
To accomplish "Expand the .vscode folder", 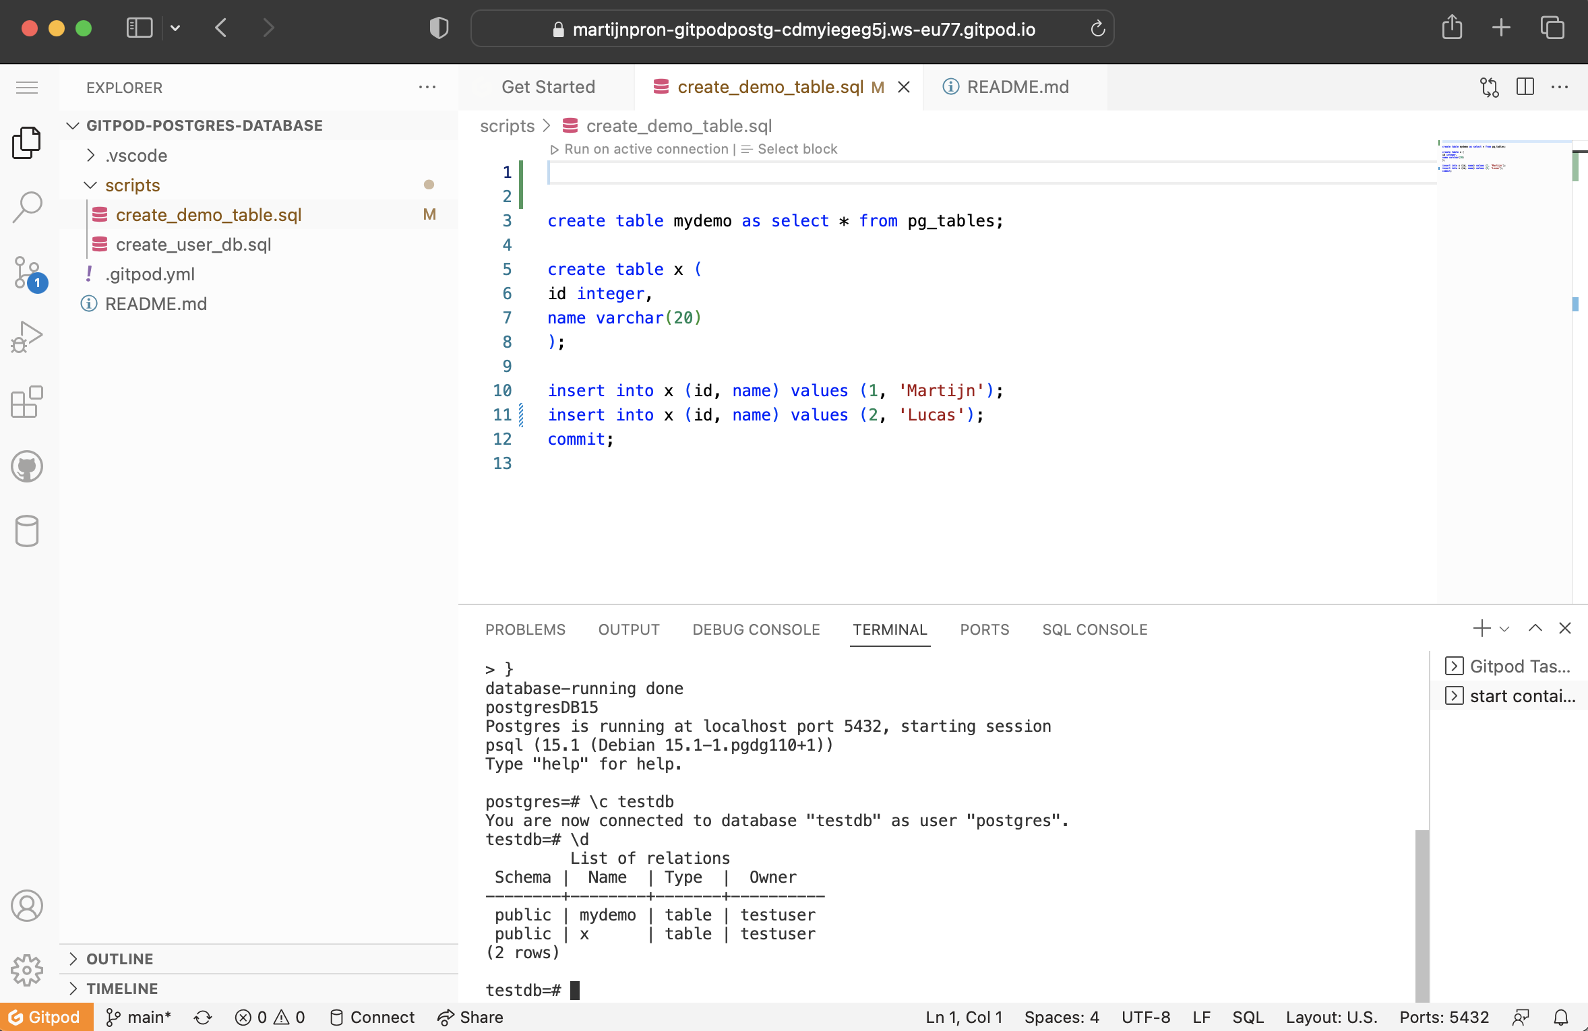I will click(135, 156).
